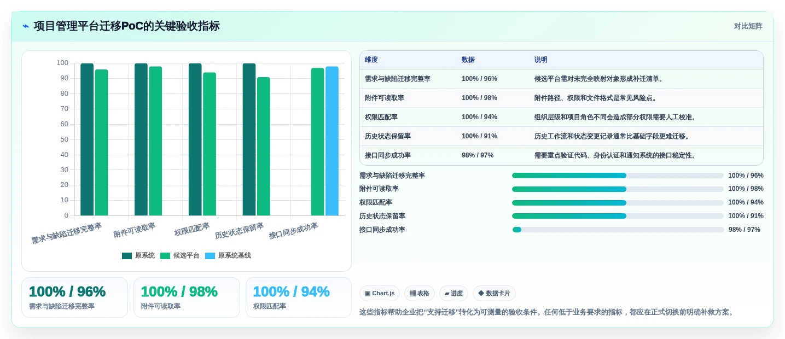
Task: Click the table value 100% / 98%
Action: tap(479, 98)
